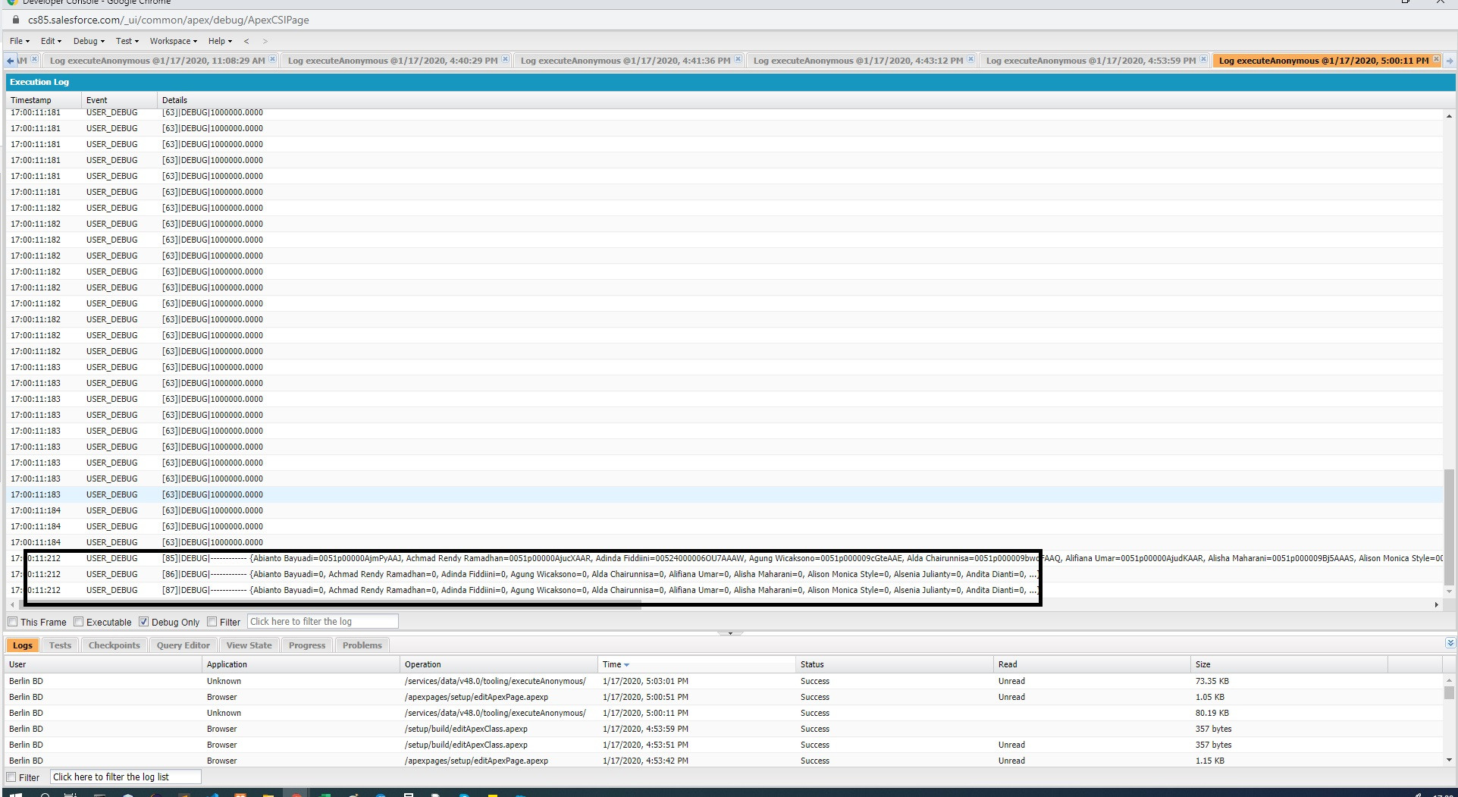Switch to the Progress tab
1458x797 pixels.
point(307,645)
